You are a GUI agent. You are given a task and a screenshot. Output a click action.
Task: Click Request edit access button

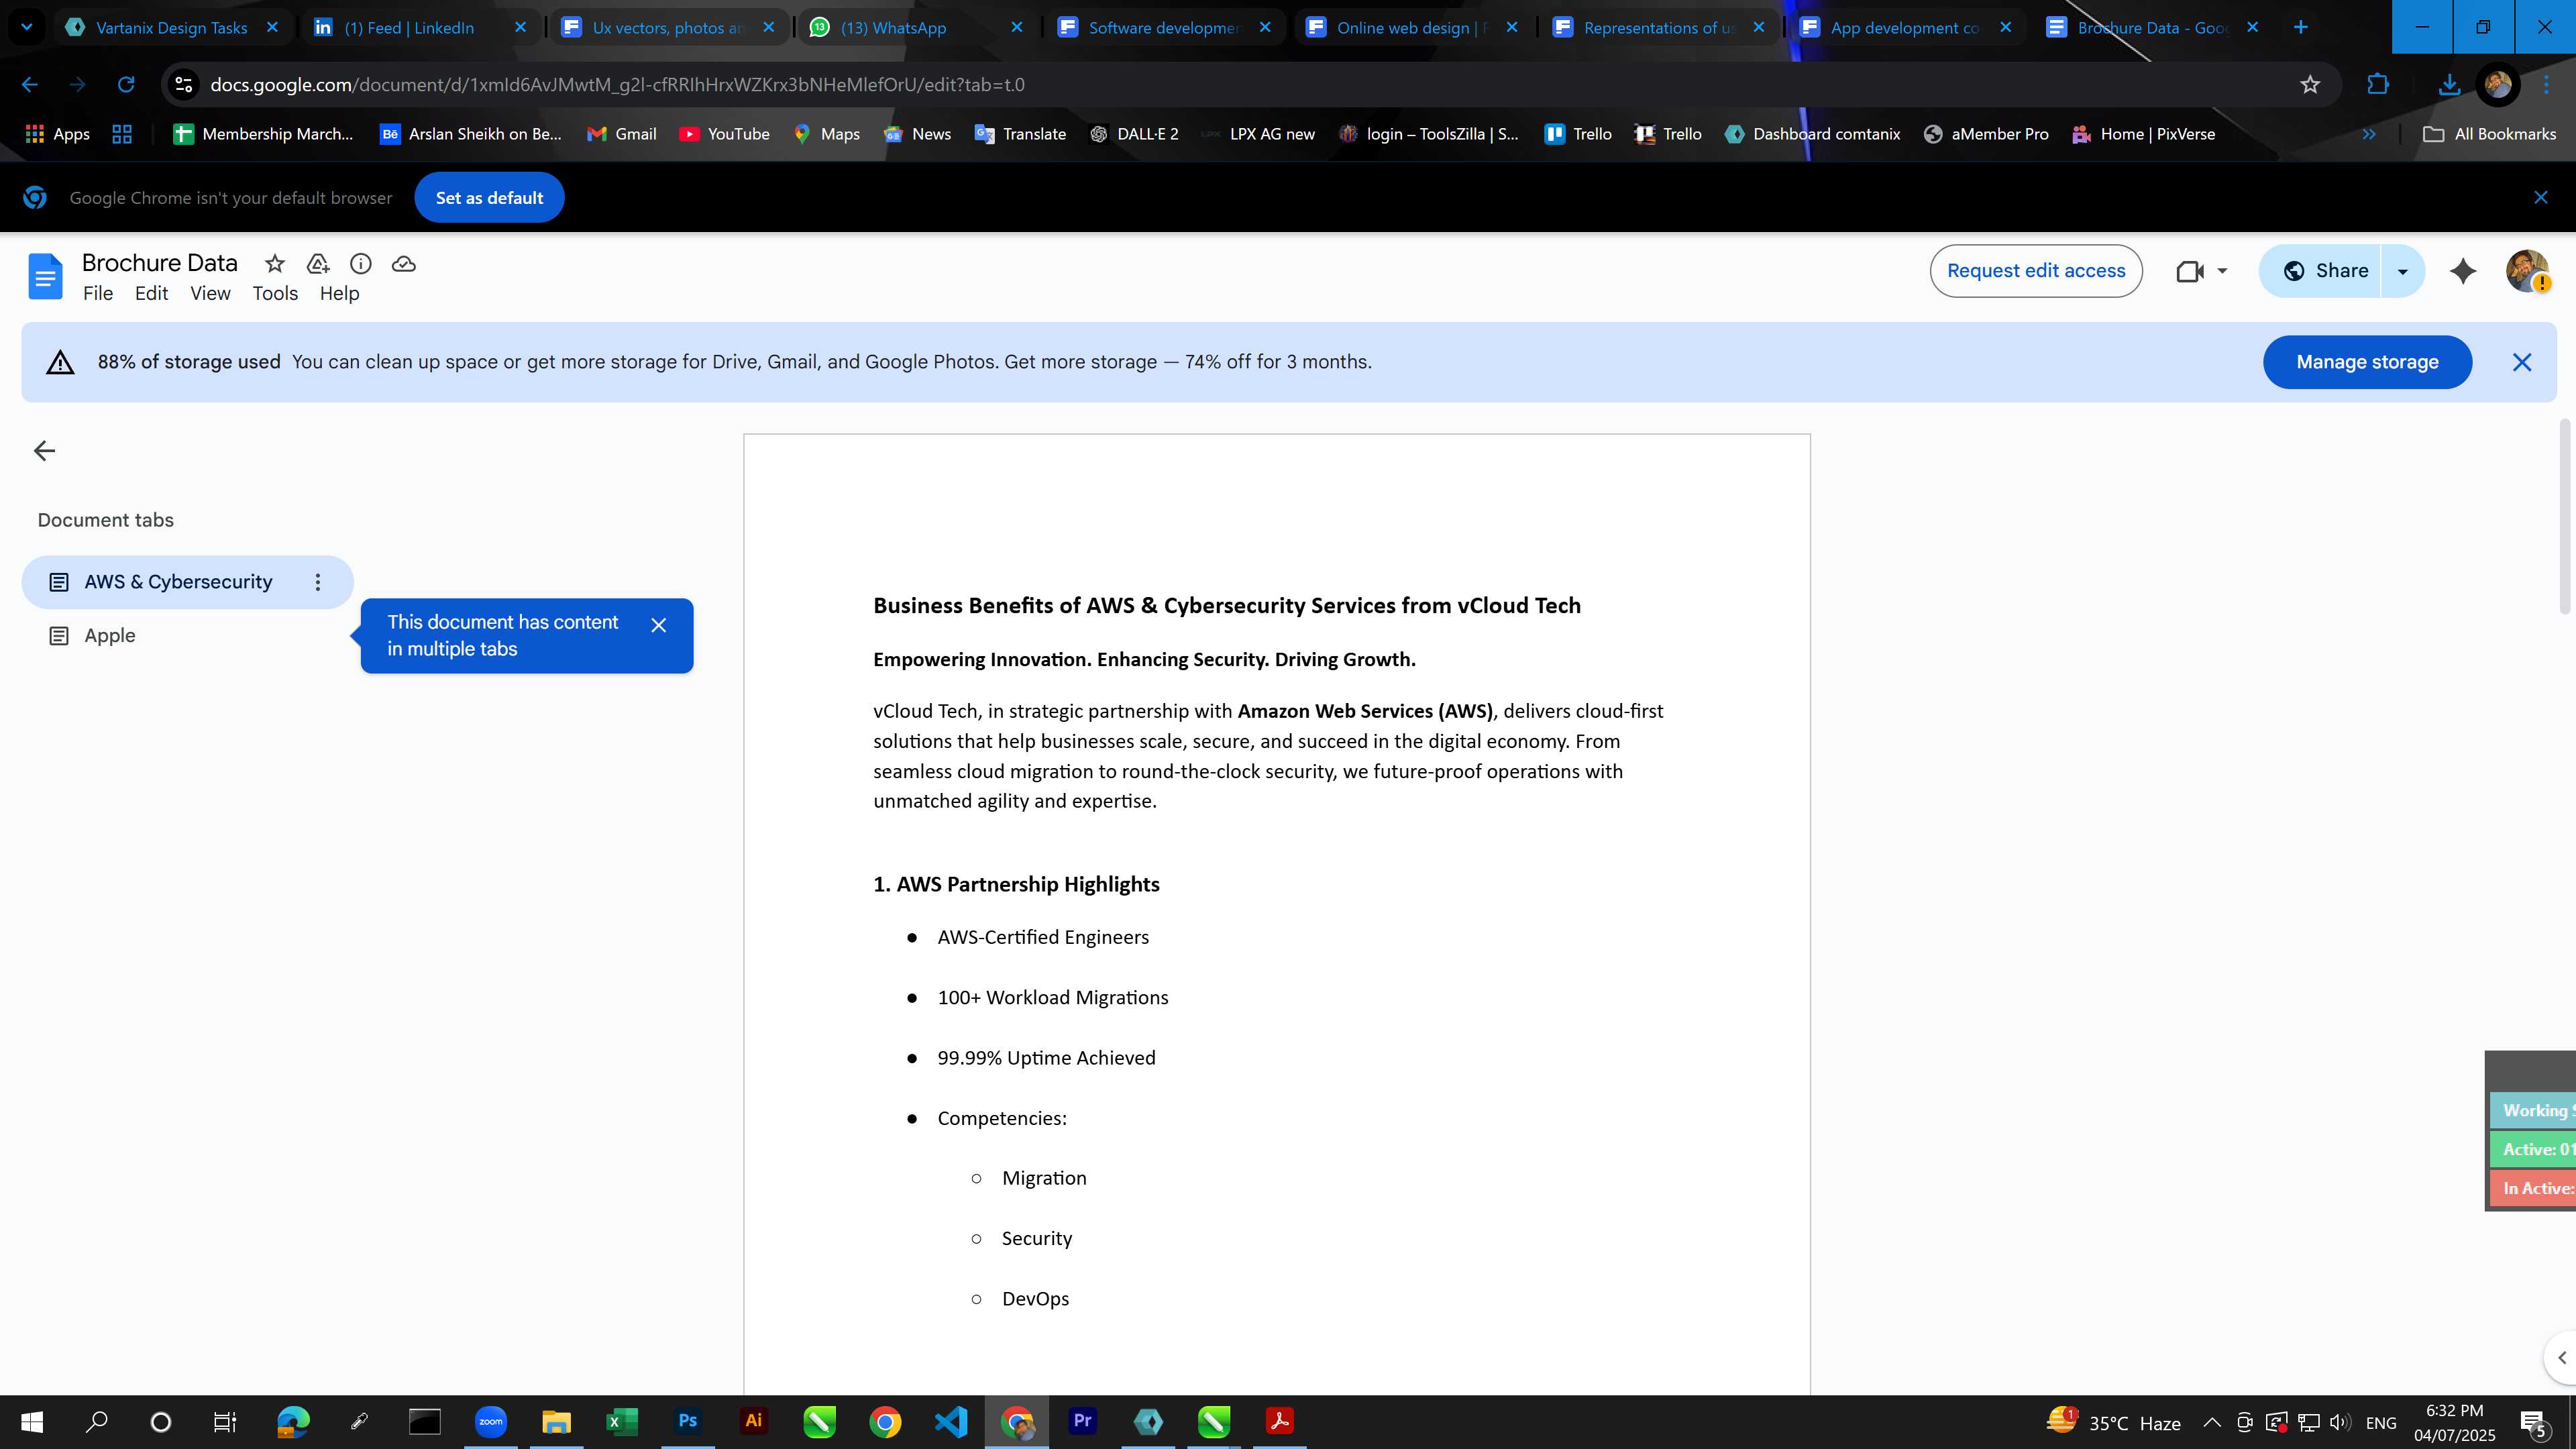pos(2035,271)
